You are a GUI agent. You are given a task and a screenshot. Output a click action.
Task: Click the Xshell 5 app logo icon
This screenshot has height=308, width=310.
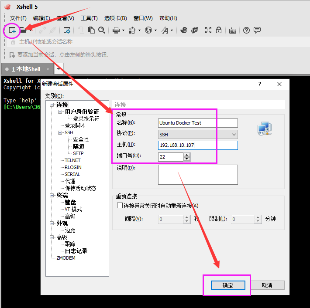tap(7, 7)
